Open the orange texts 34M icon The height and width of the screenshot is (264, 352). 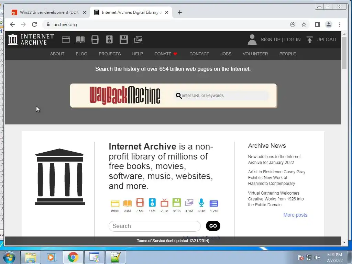127,203
